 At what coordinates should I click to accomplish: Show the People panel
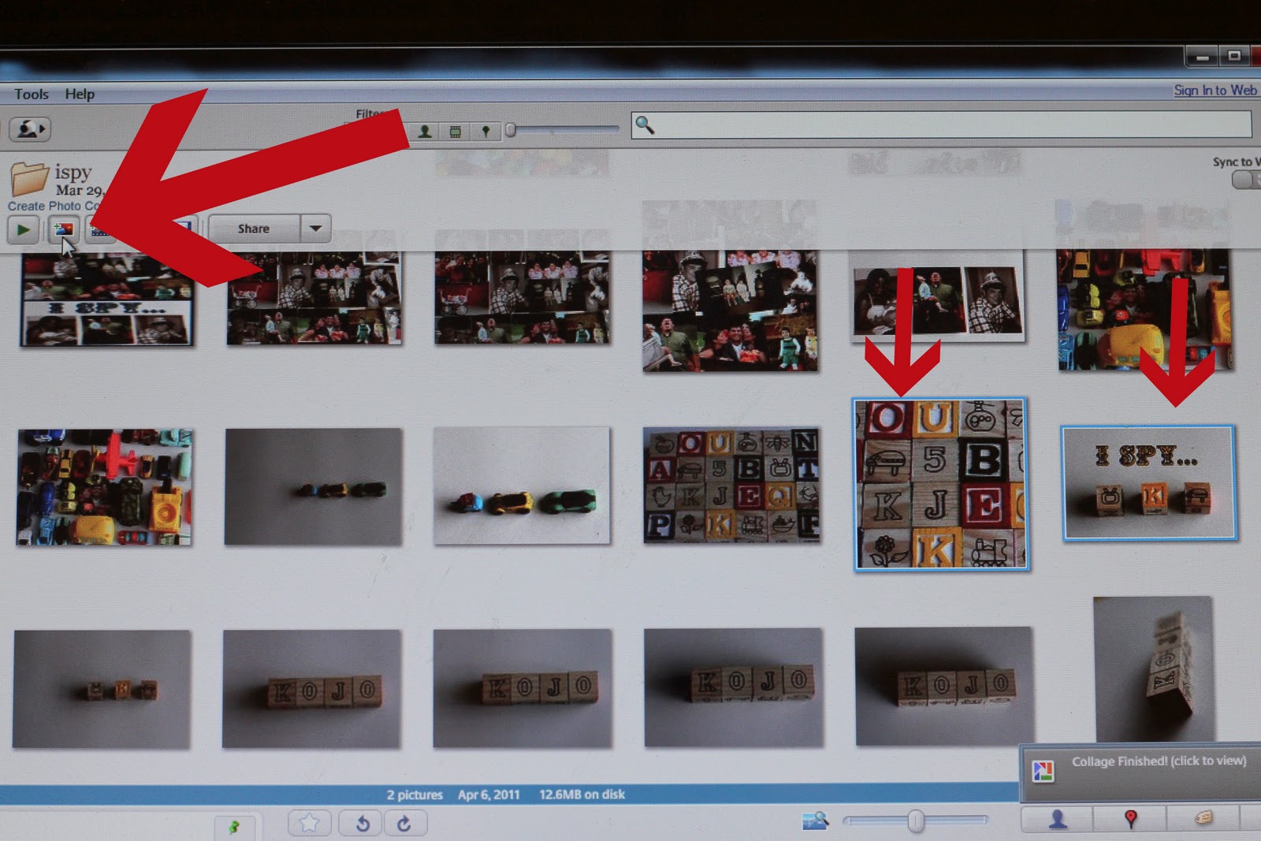click(1057, 819)
